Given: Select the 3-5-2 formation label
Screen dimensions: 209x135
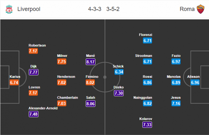Looking at the screenshot, I should pos(113,9).
